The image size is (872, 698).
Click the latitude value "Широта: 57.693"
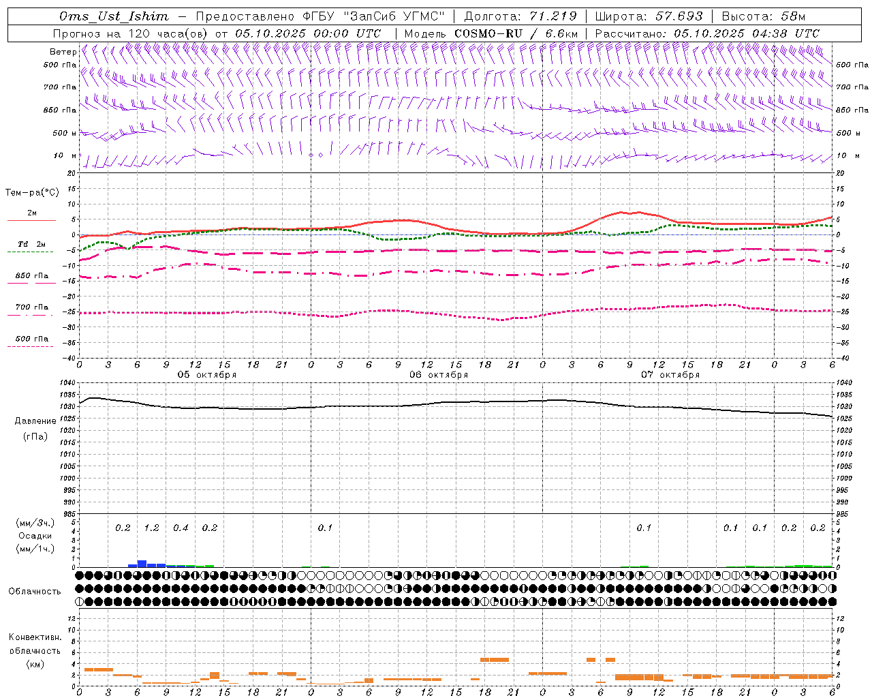(x=649, y=16)
